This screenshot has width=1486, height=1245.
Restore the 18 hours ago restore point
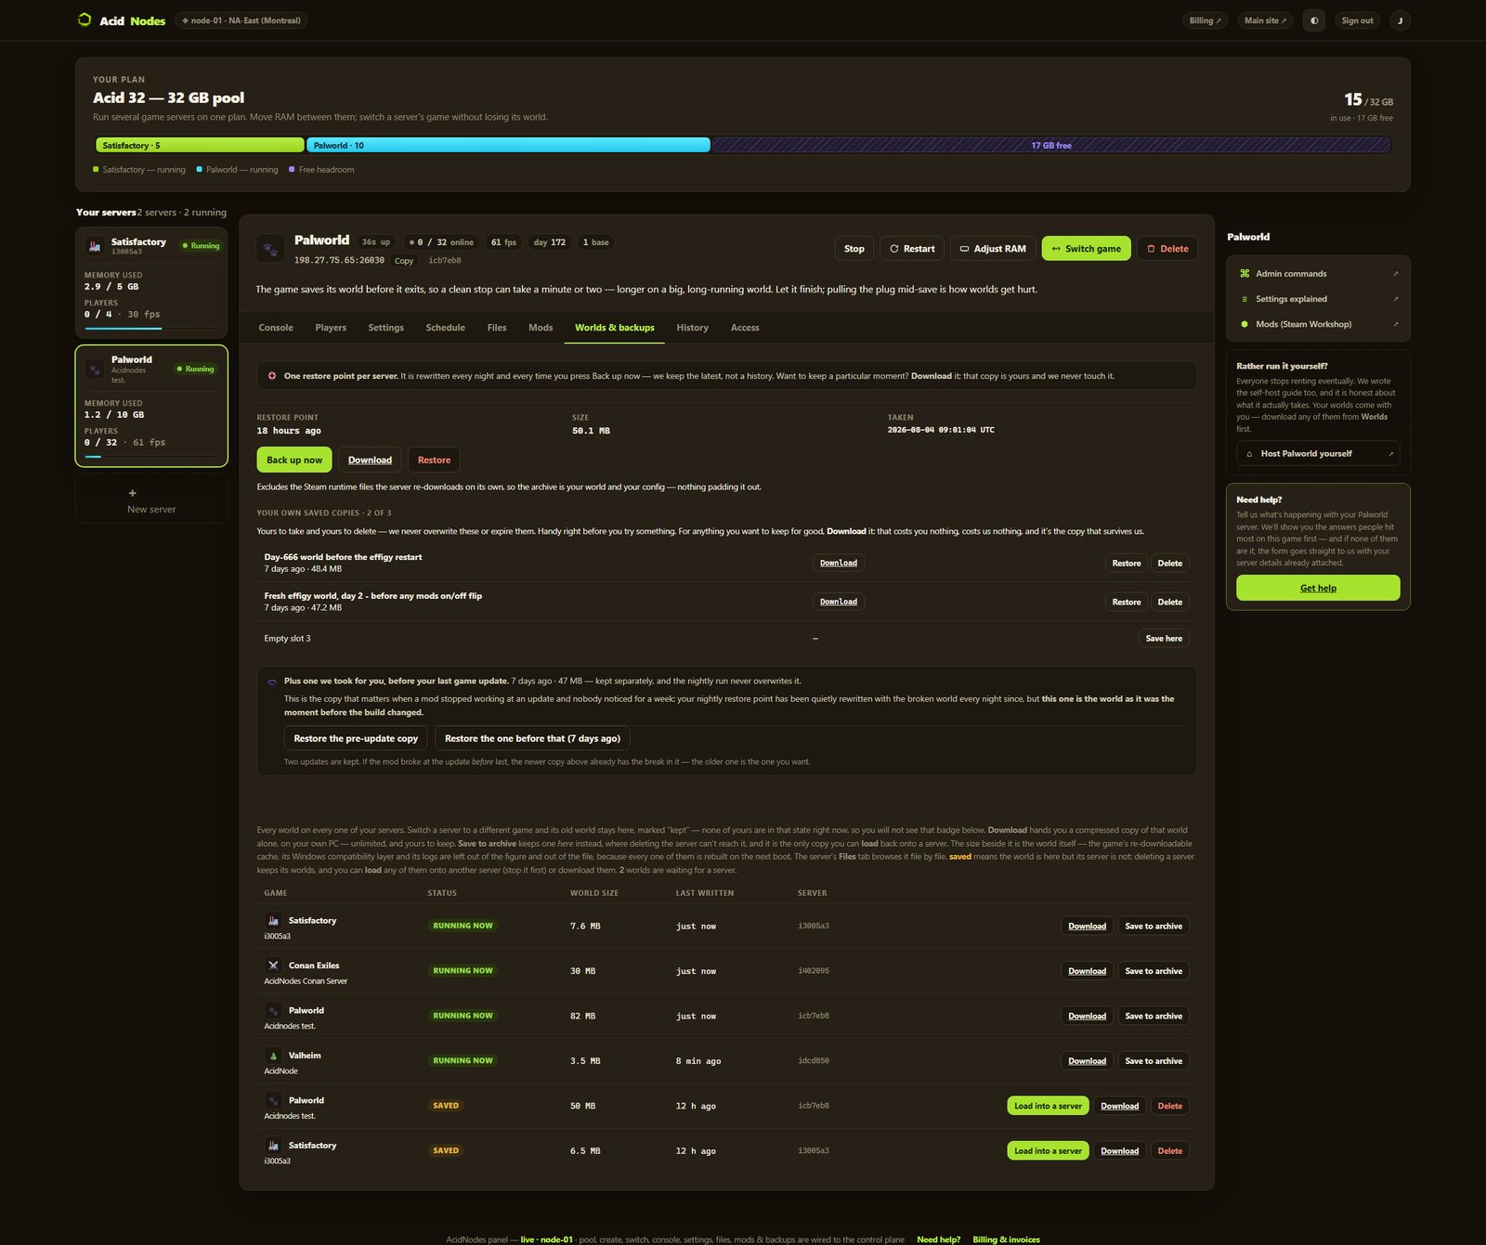pyautogui.click(x=434, y=460)
